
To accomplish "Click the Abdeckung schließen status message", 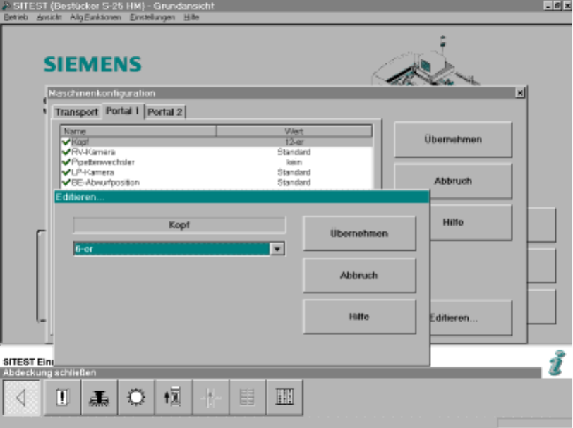I will click(49, 372).
